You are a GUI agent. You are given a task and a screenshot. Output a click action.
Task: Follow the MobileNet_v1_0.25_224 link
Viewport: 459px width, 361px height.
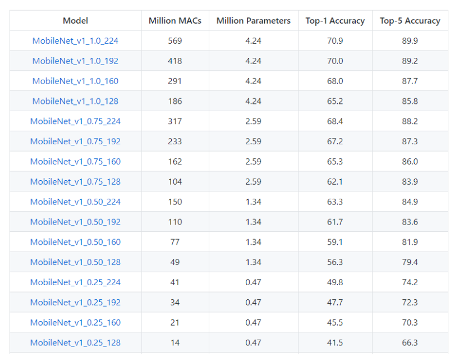pyautogui.click(x=75, y=282)
